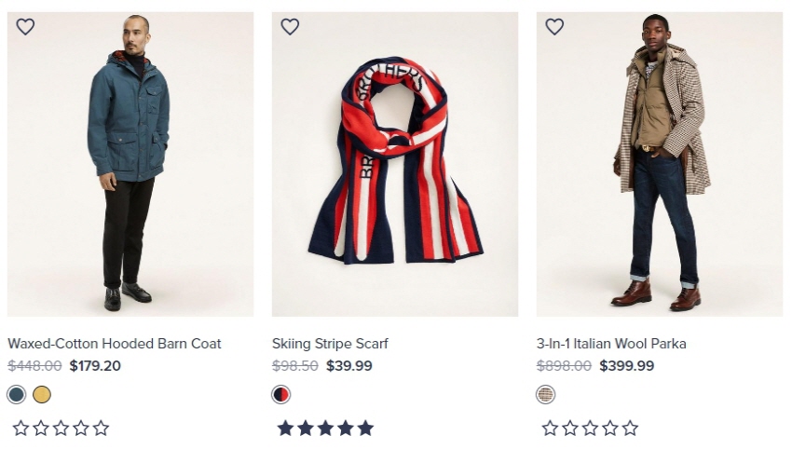The image size is (792, 463).
Task: Select the blue color swatch for Barn Coat
Action: 16,395
